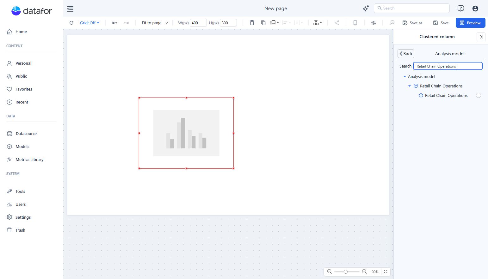This screenshot has width=488, height=279.
Task: Open Trash in sidebar
Action: 16,230
